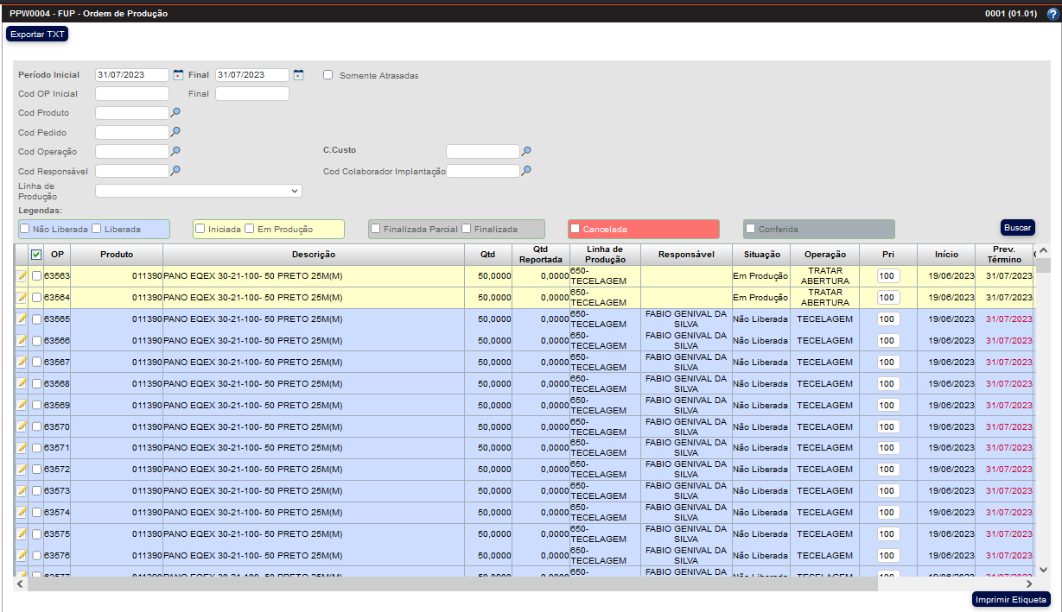Click Imprimir Etiqueta button

[1010, 599]
